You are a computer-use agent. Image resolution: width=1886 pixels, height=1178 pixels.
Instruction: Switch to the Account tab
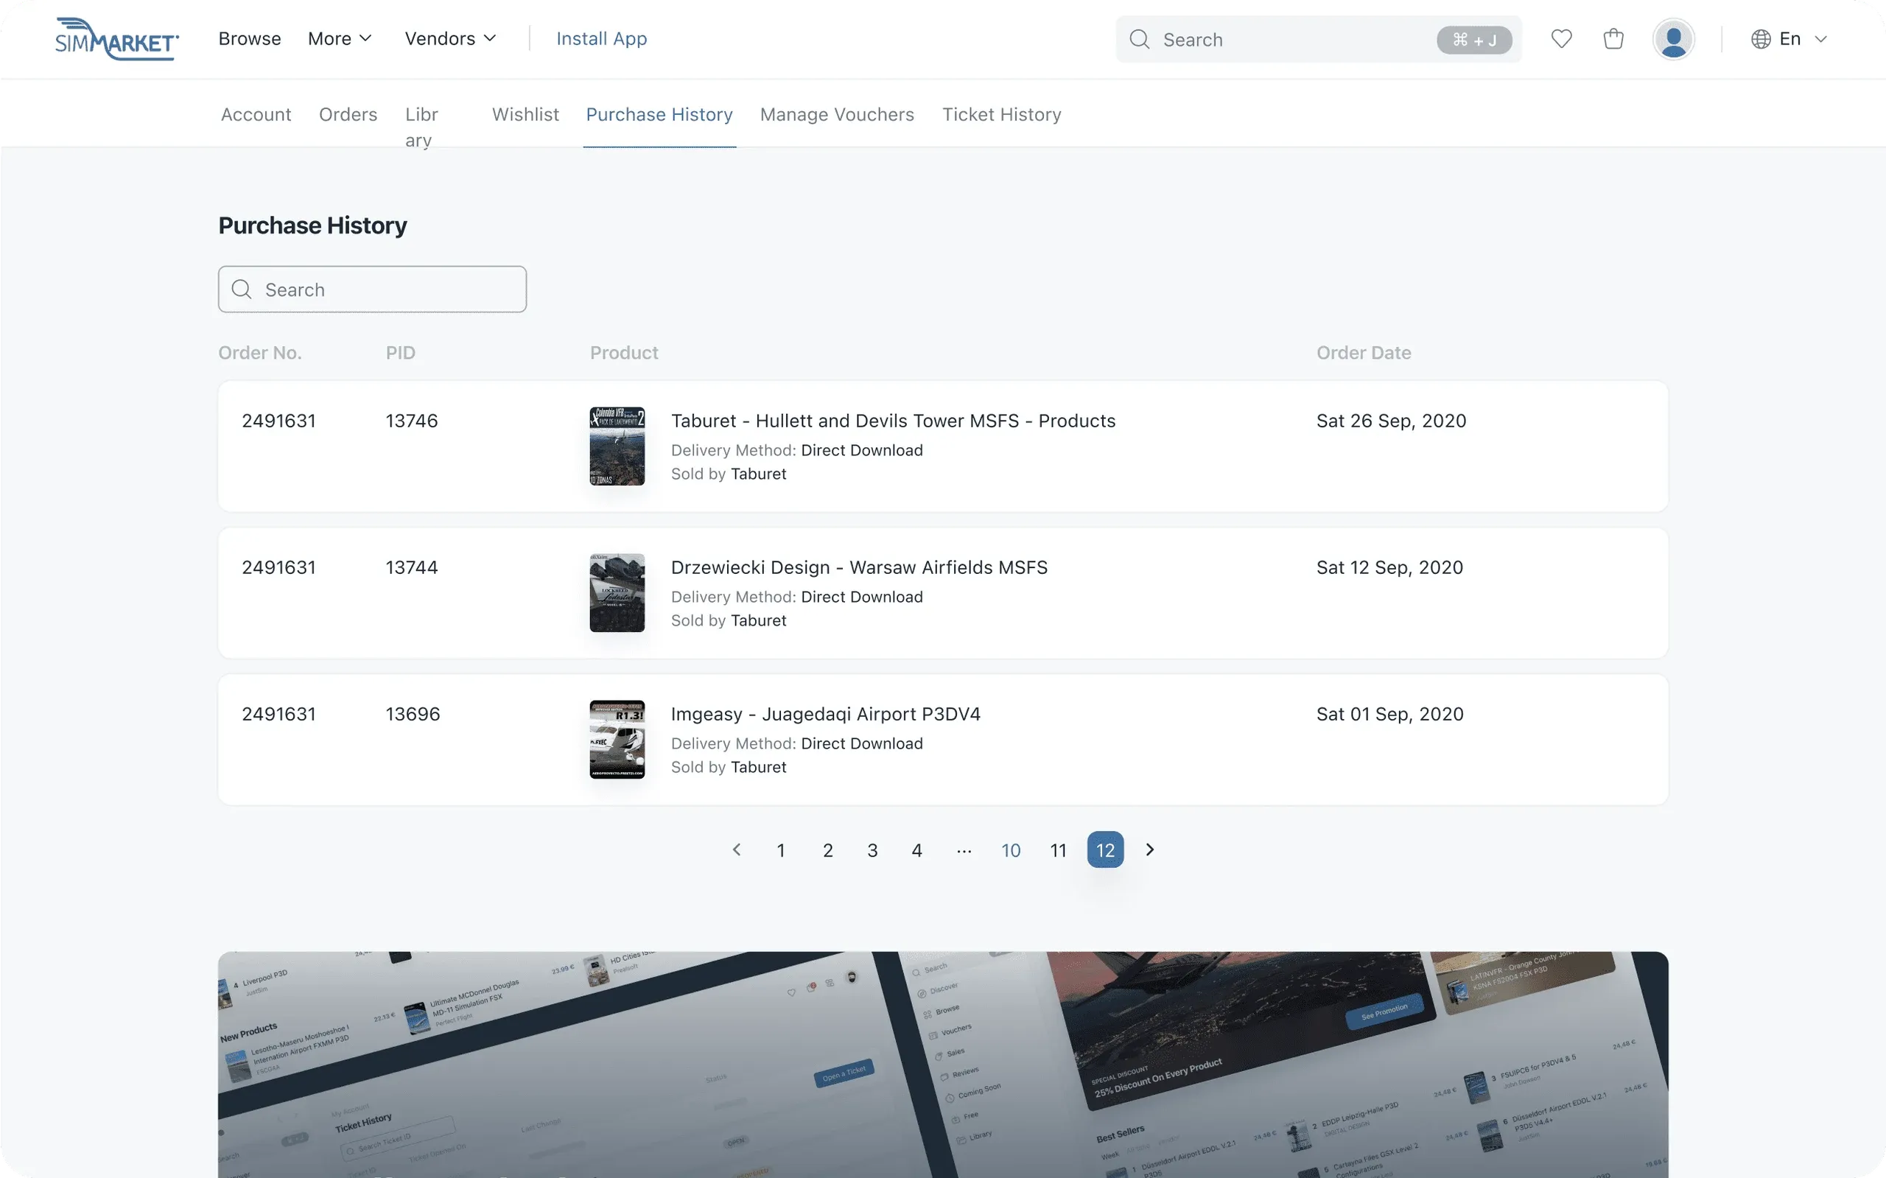pos(256,114)
